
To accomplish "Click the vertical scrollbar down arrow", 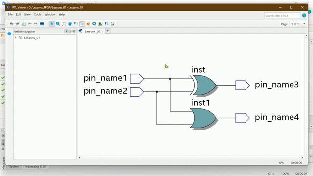I will pyautogui.click(x=306, y=154).
